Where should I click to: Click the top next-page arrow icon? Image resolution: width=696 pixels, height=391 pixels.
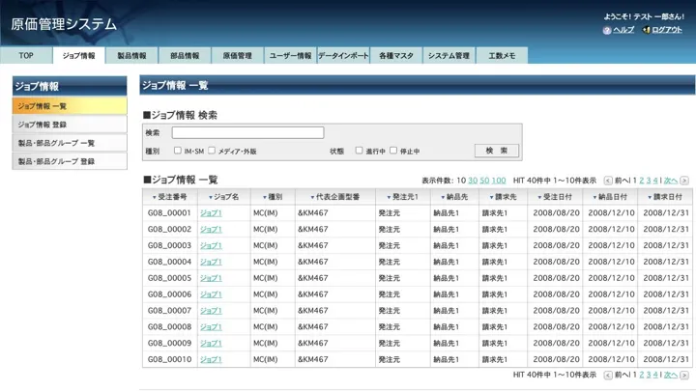[684, 181]
